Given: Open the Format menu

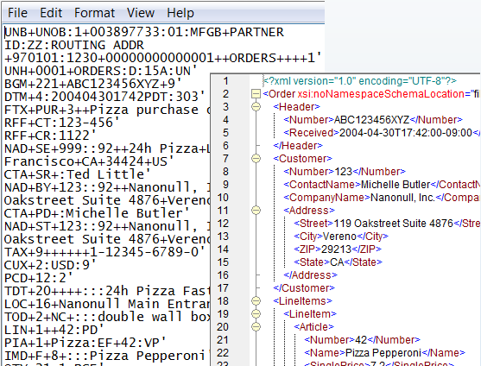Looking at the screenshot, I should (x=94, y=13).
